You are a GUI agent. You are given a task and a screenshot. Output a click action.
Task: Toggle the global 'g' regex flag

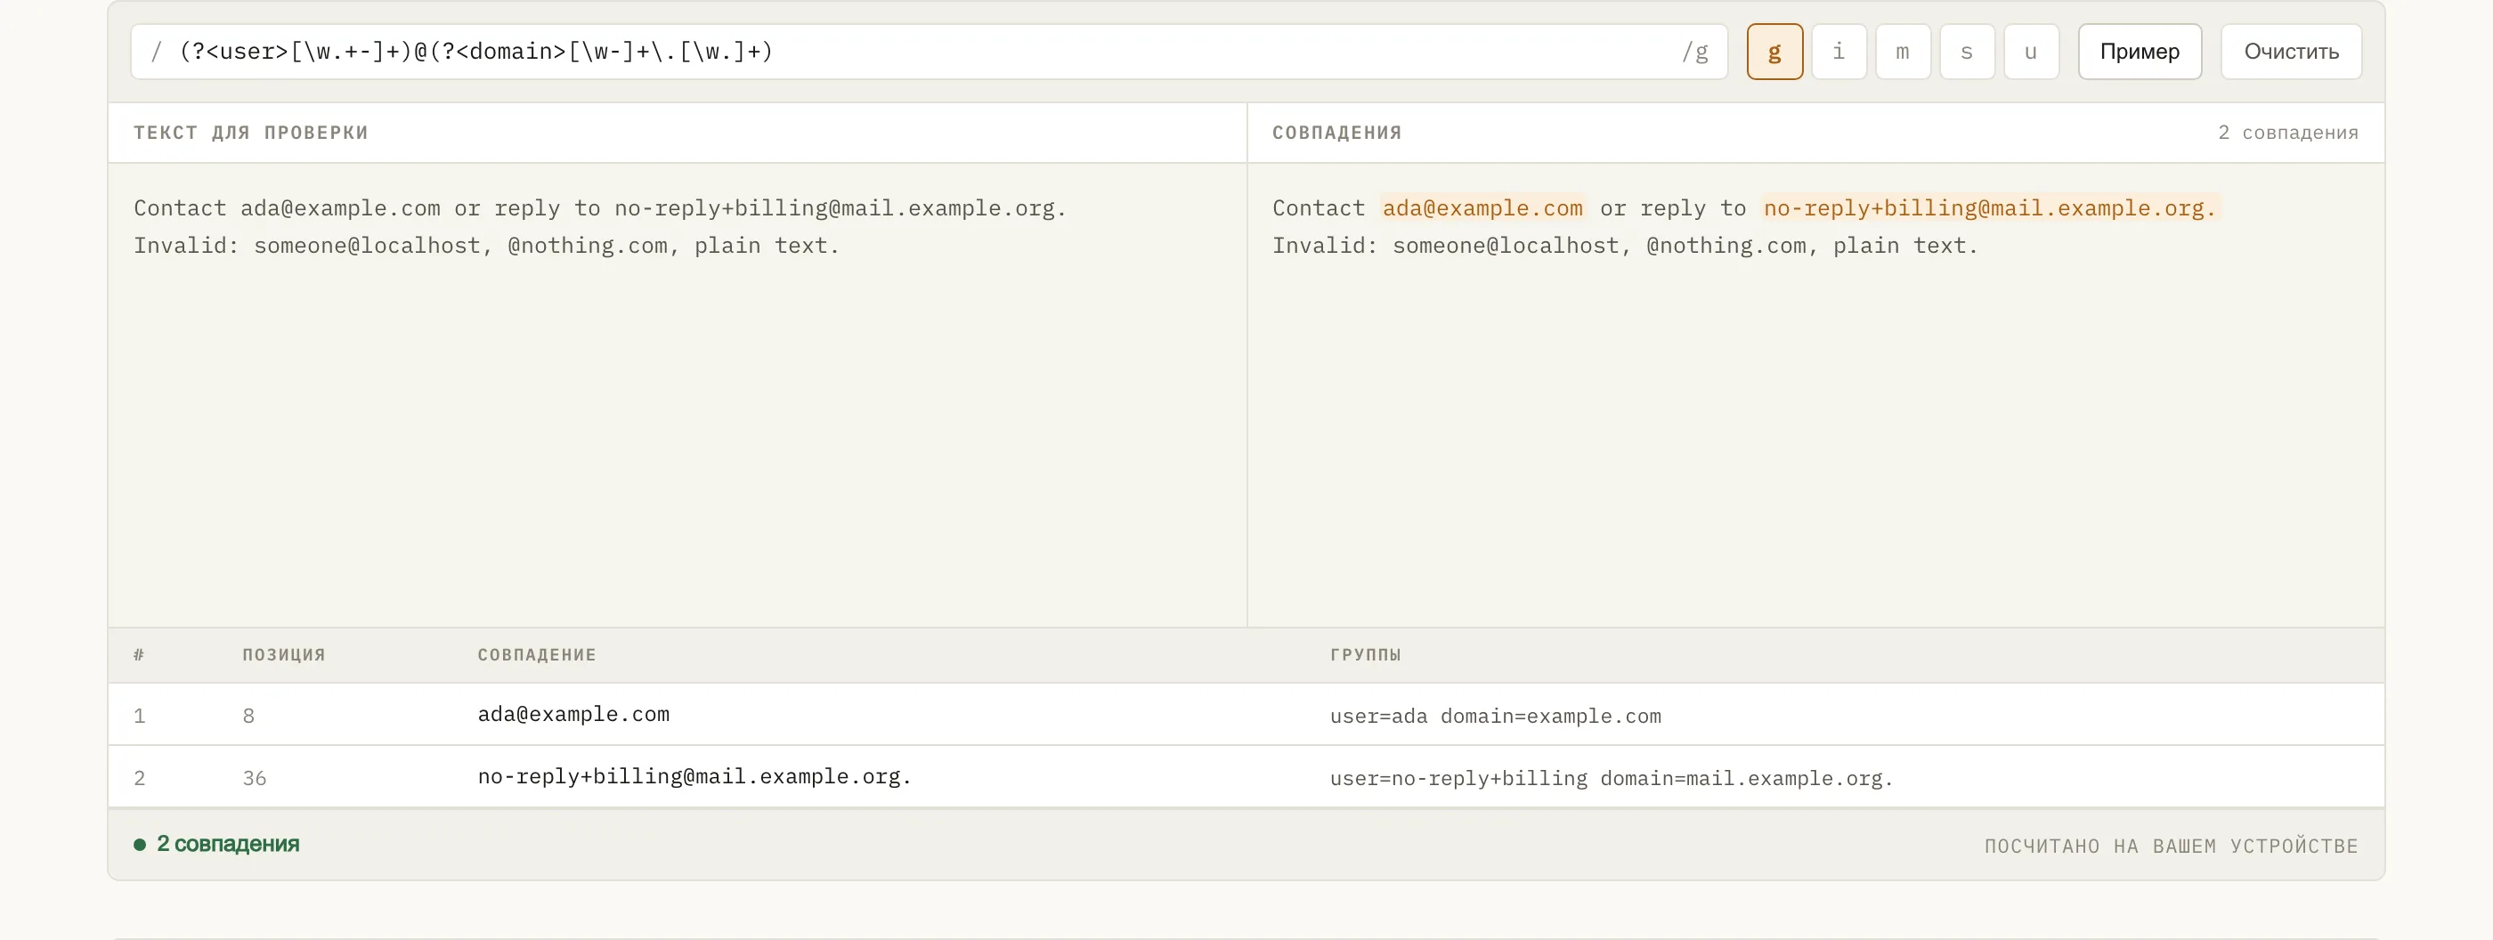(x=1774, y=52)
